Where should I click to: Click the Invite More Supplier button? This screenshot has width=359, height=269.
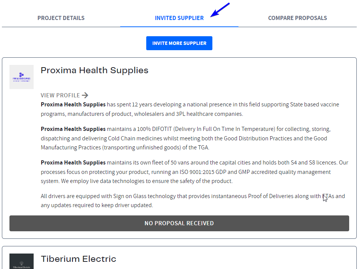179,43
